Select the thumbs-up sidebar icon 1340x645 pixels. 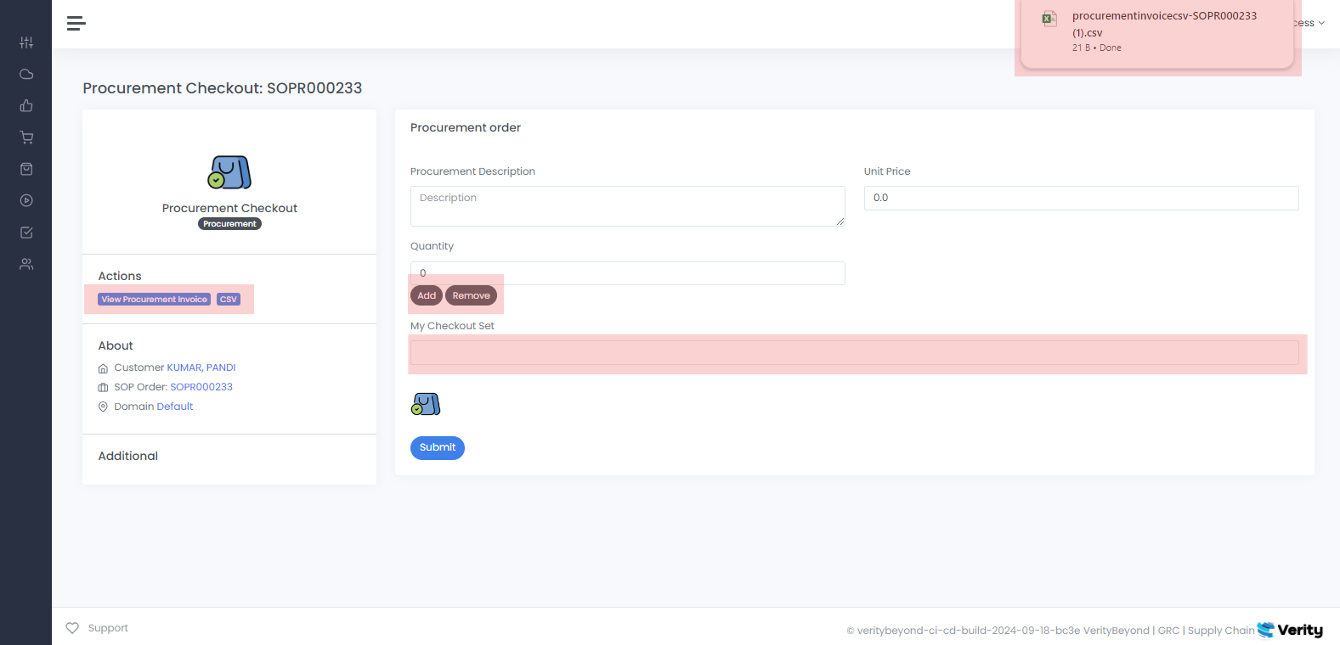(x=26, y=106)
